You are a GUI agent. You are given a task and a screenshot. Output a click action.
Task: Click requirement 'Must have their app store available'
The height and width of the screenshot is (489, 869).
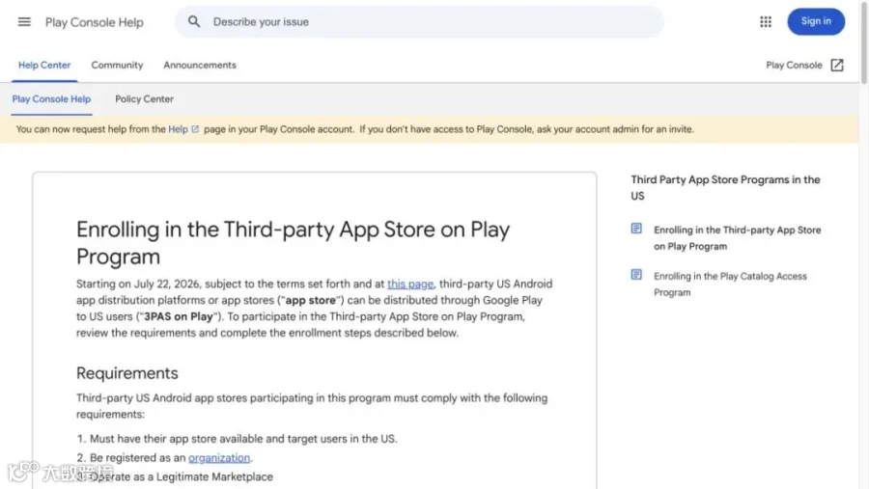point(243,439)
